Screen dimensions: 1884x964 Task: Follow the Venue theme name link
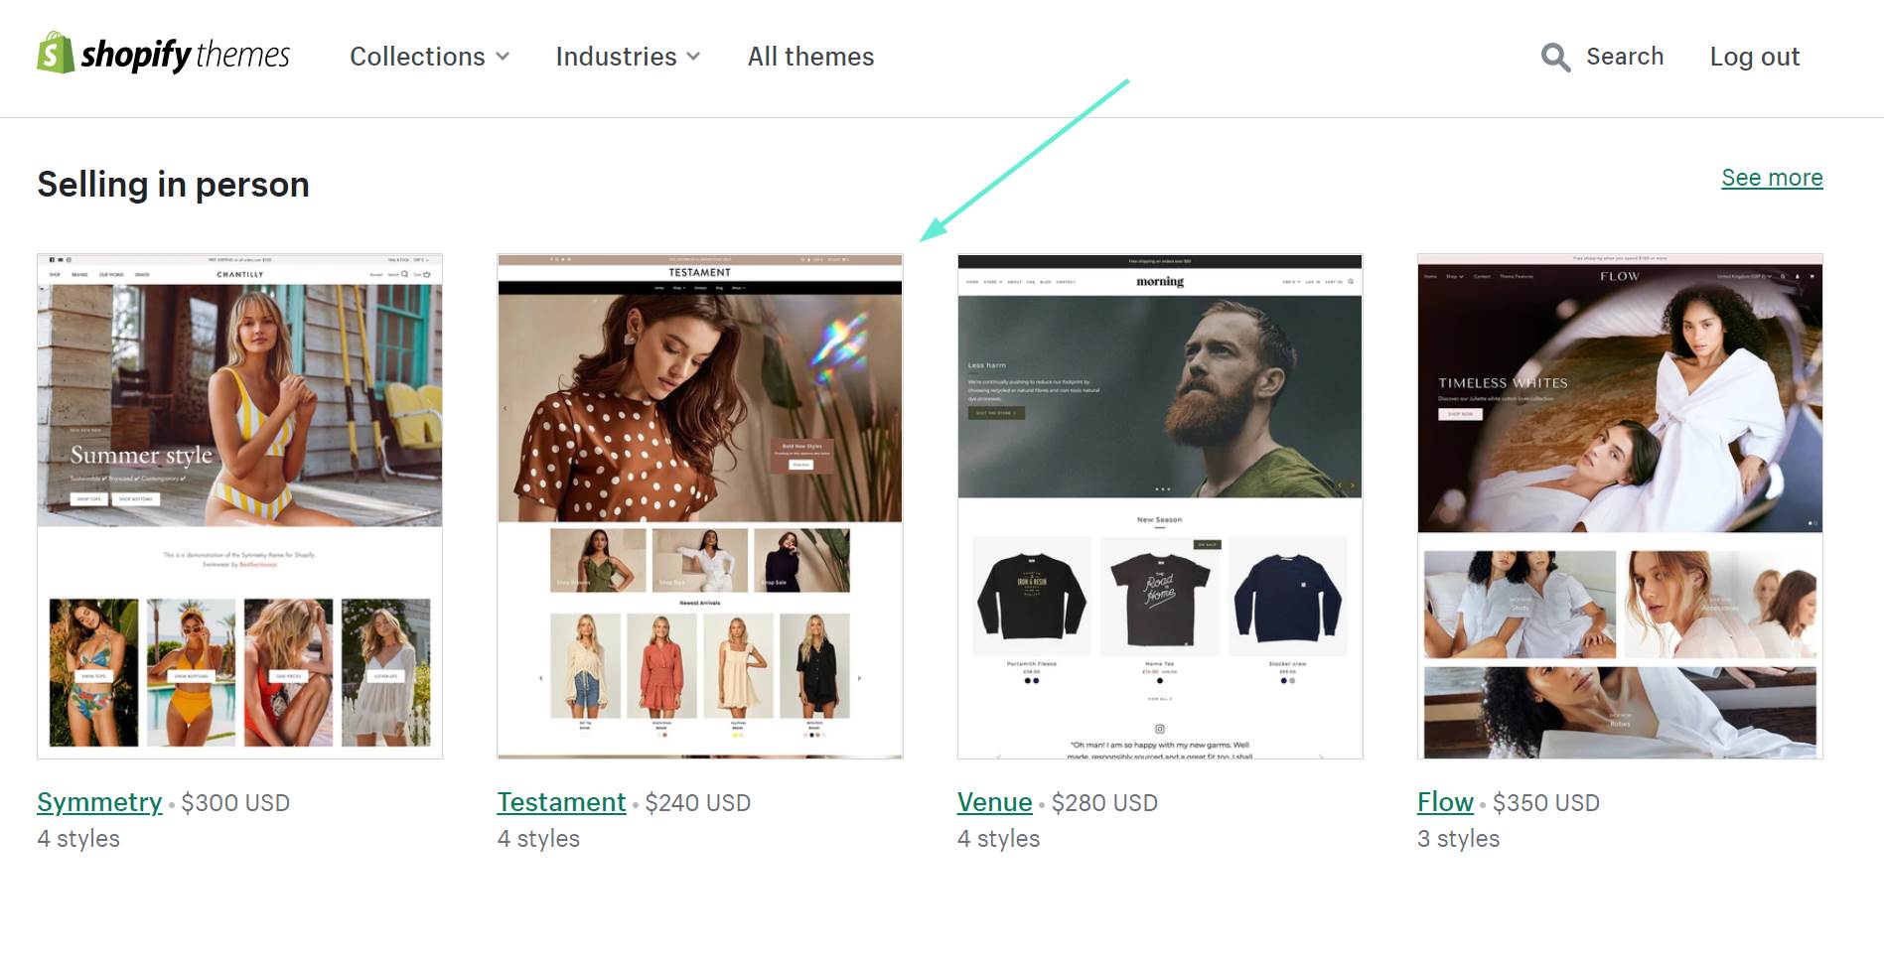pyautogui.click(x=994, y=802)
